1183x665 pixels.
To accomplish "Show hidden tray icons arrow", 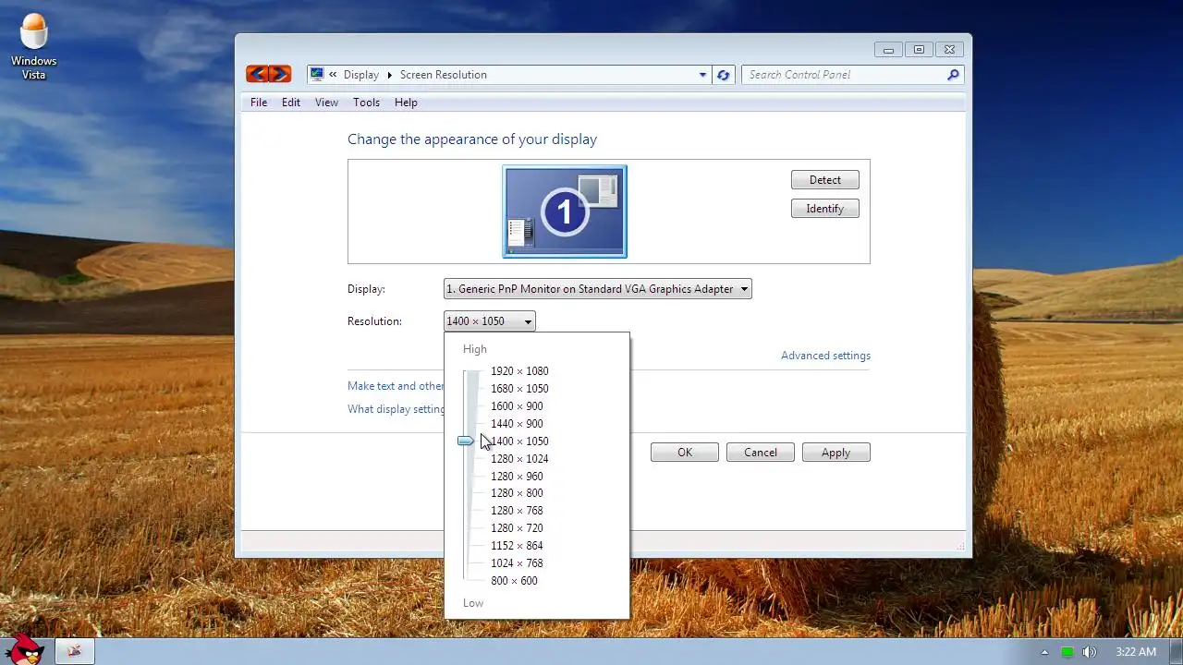I will (x=1044, y=652).
